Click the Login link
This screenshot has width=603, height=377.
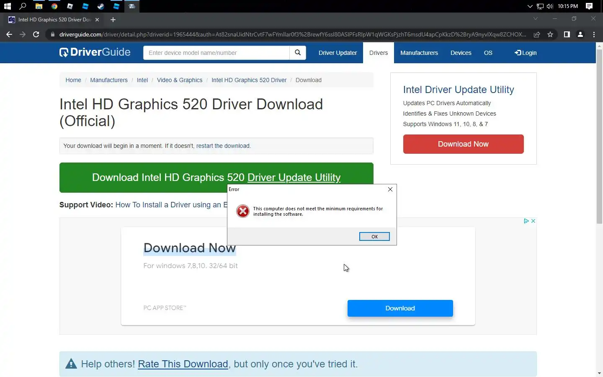point(526,53)
